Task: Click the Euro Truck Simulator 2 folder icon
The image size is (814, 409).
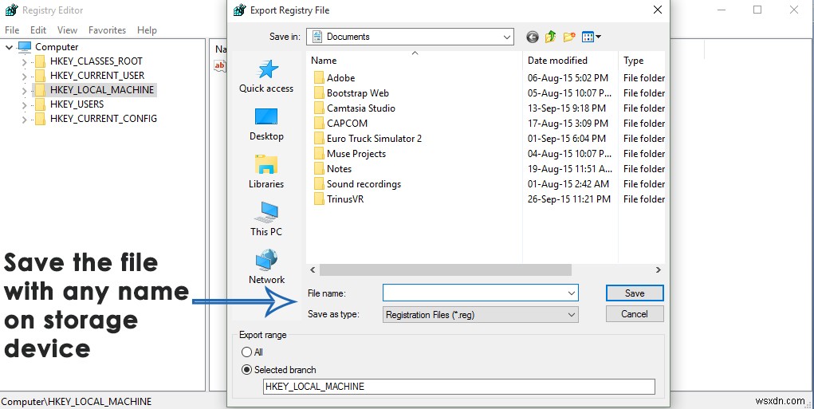Action: click(319, 139)
